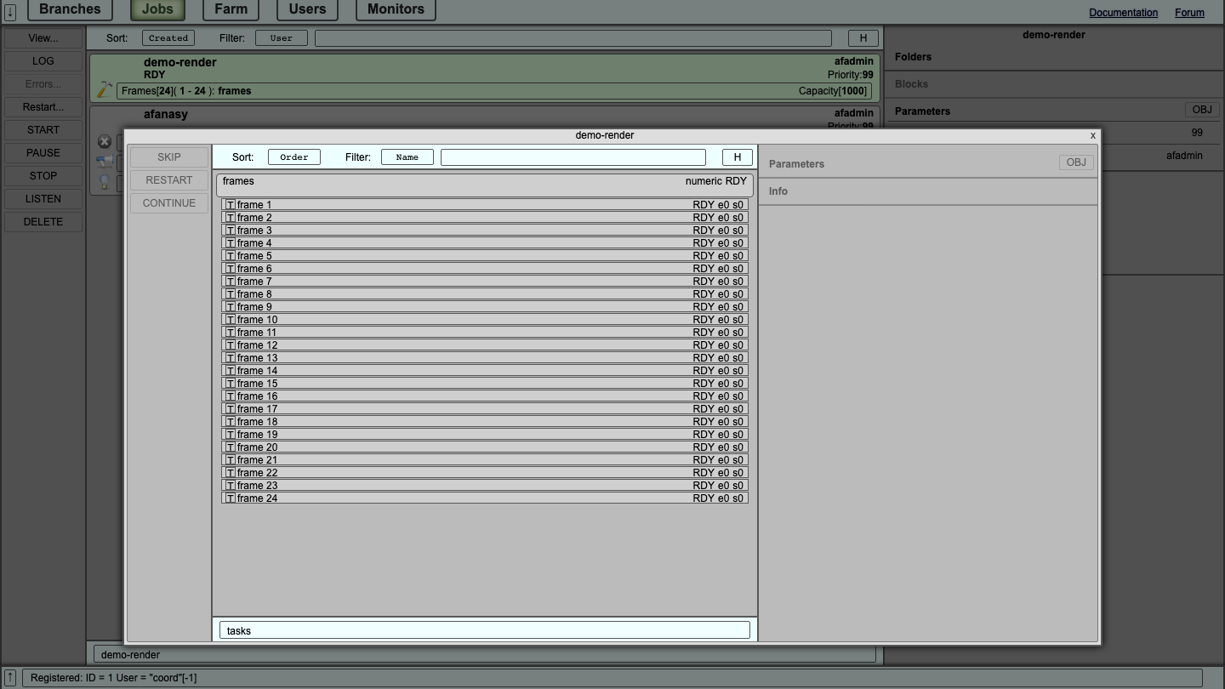The image size is (1225, 689).
Task: Switch to the Branches tab
Action: (x=70, y=9)
